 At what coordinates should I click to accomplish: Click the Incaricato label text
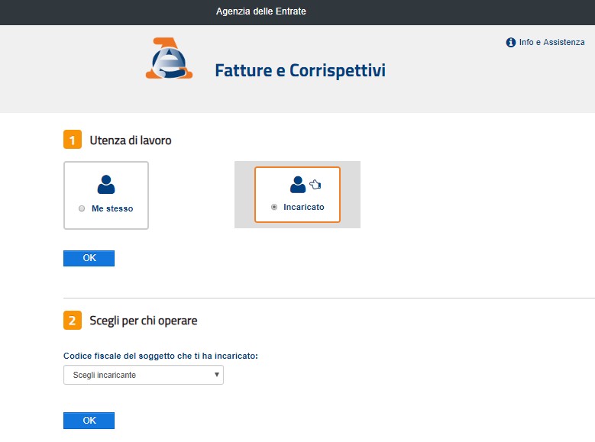pos(303,207)
